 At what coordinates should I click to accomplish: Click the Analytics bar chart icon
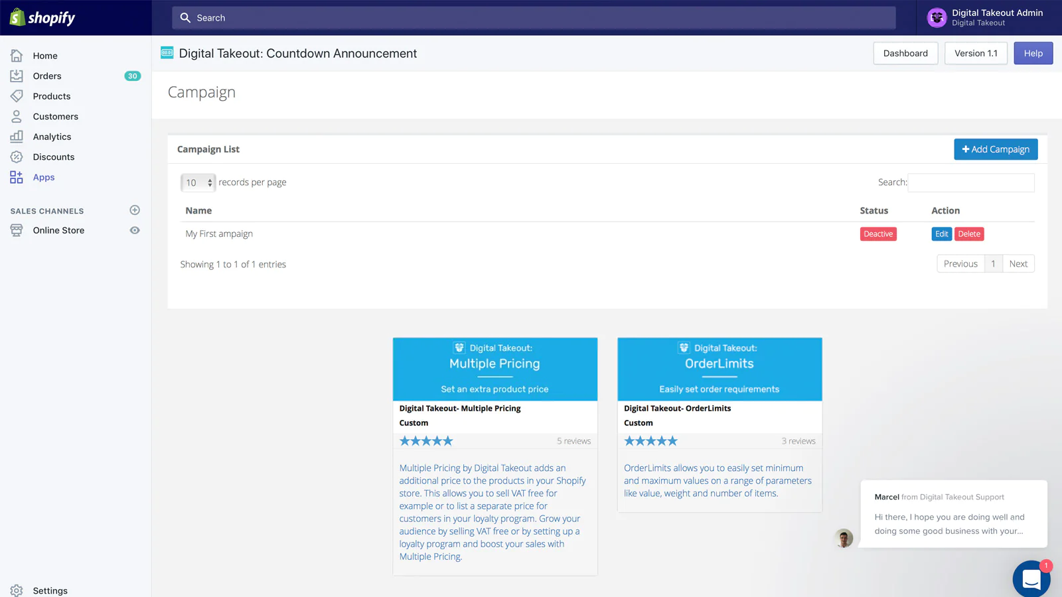17,137
